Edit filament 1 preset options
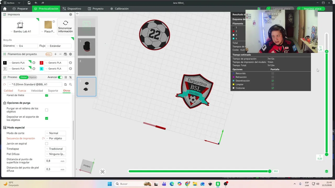335x188 pixels. click(34, 63)
